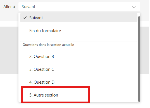
Task: Click the dropdown chevron next to Suivant
Action: [134, 7]
